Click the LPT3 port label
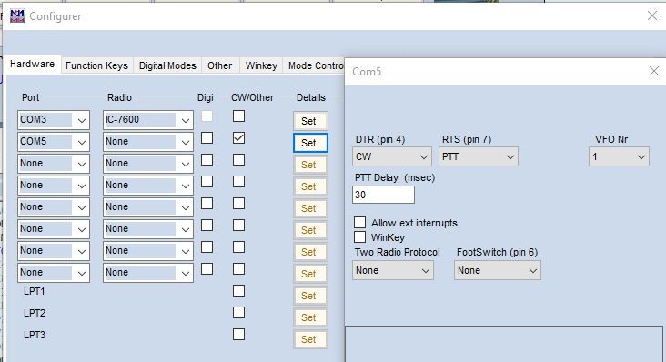The width and height of the screenshot is (666, 362). [x=35, y=335]
